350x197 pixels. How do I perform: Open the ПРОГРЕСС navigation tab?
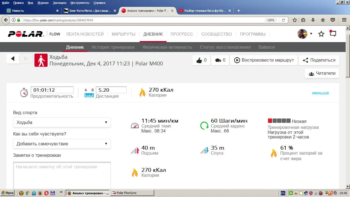182,34
